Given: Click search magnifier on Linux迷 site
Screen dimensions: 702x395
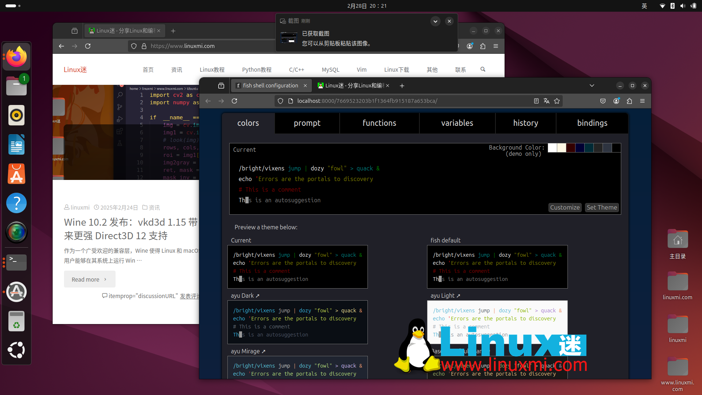Looking at the screenshot, I should pyautogui.click(x=483, y=69).
